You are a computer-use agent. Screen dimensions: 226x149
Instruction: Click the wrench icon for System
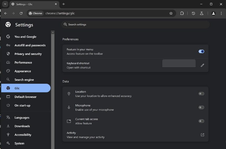pyautogui.click(x=8, y=143)
